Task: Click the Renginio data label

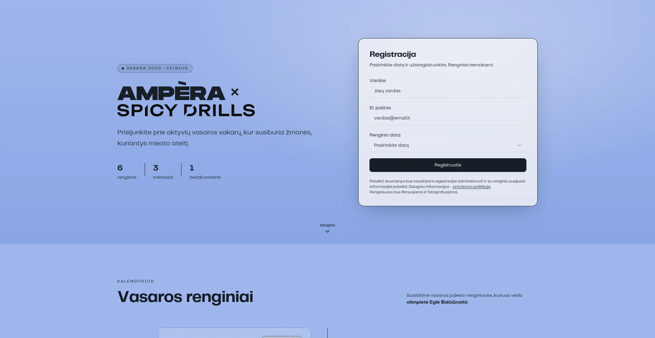Action: 385,135
